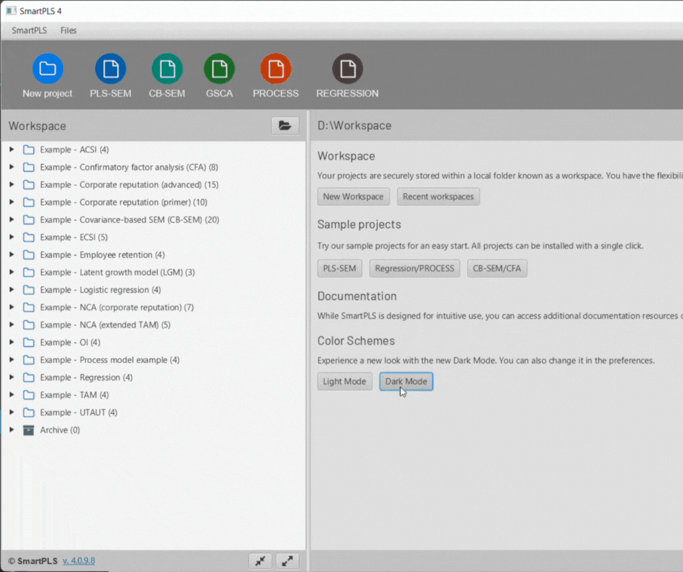Expand Corporate reputation (primer) project
683x572 pixels.
click(12, 202)
